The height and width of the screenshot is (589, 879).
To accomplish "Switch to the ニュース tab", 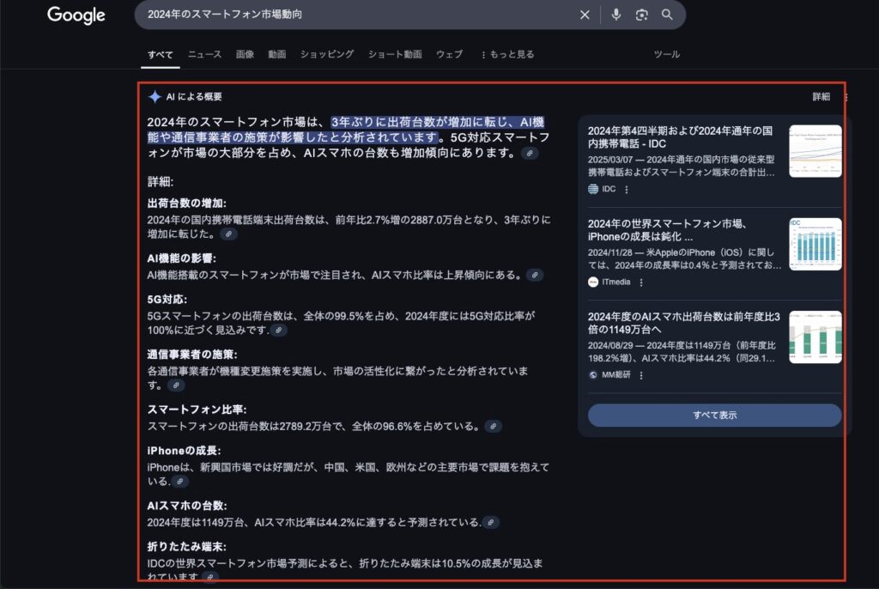I will tap(204, 54).
